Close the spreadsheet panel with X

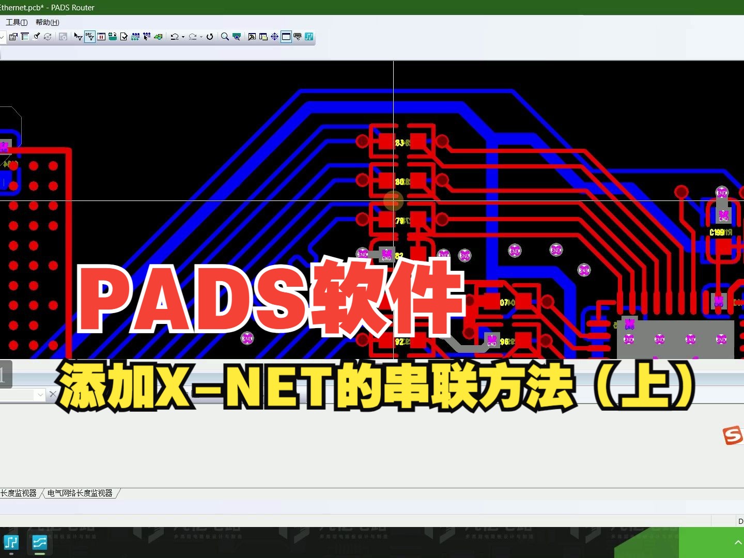pyautogui.click(x=53, y=395)
